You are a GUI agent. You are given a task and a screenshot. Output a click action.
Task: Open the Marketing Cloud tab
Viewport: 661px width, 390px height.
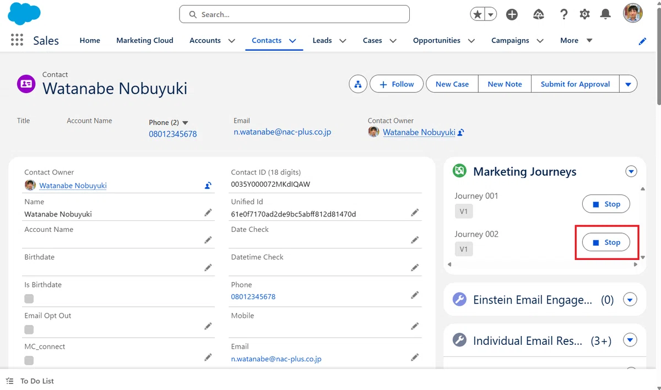click(145, 40)
